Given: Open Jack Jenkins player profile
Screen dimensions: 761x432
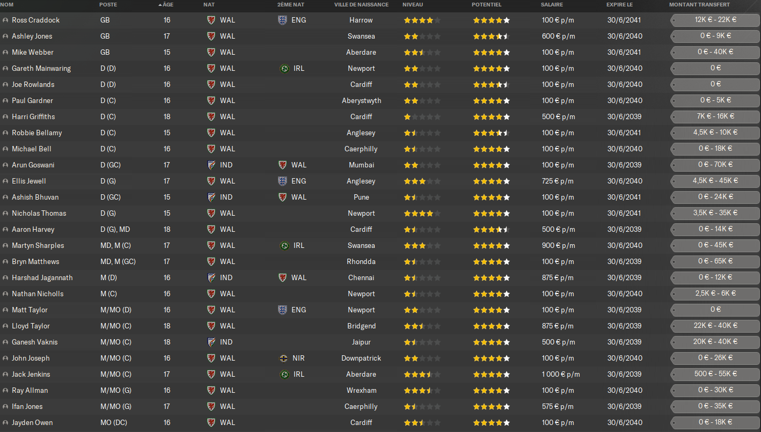Looking at the screenshot, I should pyautogui.click(x=31, y=374).
